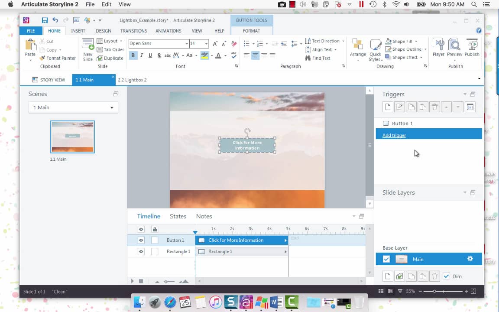499x312 pixels.
Task: Create a new trigger in Triggers panel
Action: tap(388, 107)
